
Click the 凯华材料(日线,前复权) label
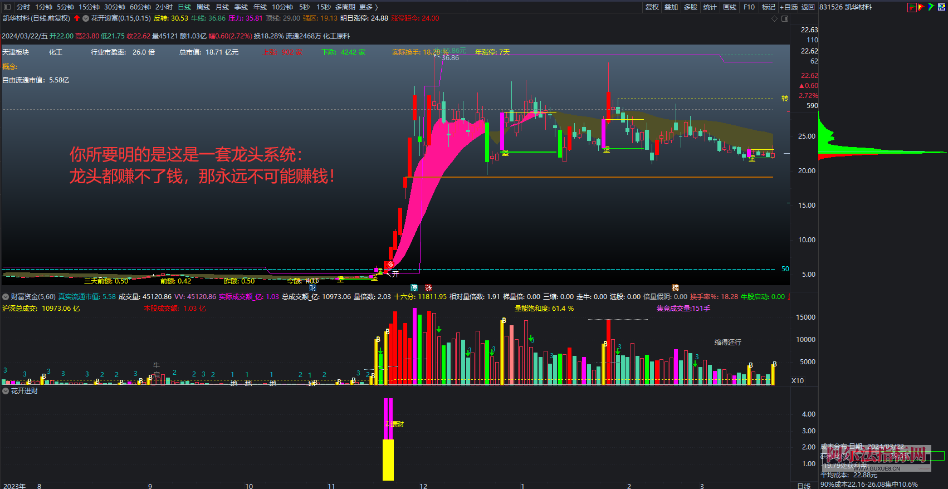[x=36, y=18]
